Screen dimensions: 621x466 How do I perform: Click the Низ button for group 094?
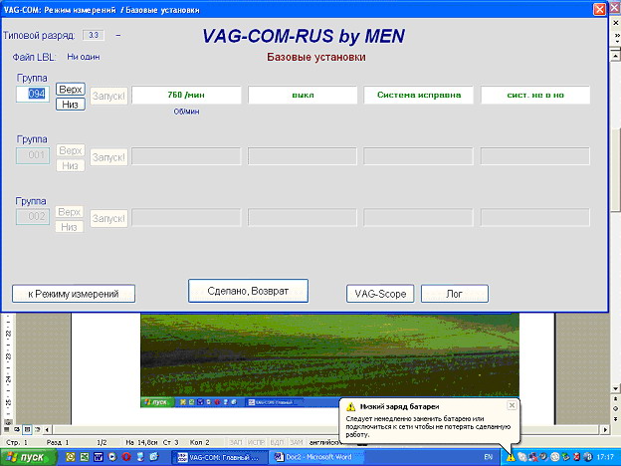pyautogui.click(x=70, y=104)
